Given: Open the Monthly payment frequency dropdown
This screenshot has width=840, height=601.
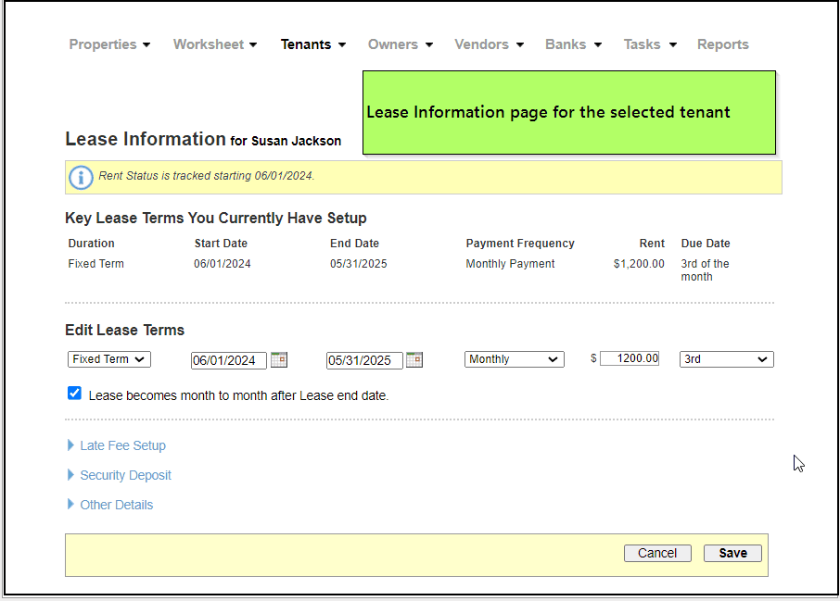Looking at the screenshot, I should [x=514, y=359].
